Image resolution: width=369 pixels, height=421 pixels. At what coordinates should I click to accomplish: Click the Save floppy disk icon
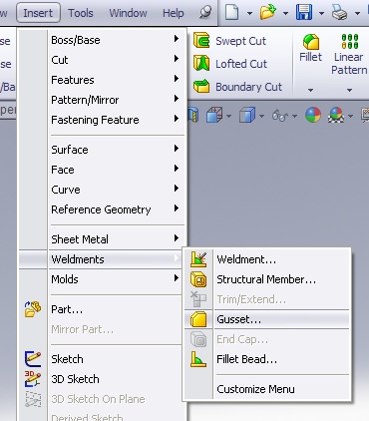tap(304, 12)
